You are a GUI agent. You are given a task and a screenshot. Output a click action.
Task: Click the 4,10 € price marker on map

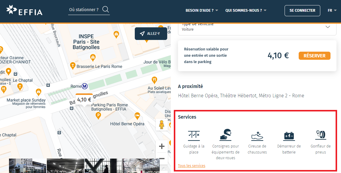(x=84, y=100)
